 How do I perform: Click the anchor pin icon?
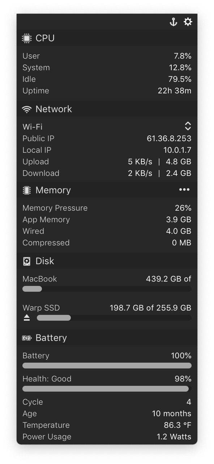[174, 22]
